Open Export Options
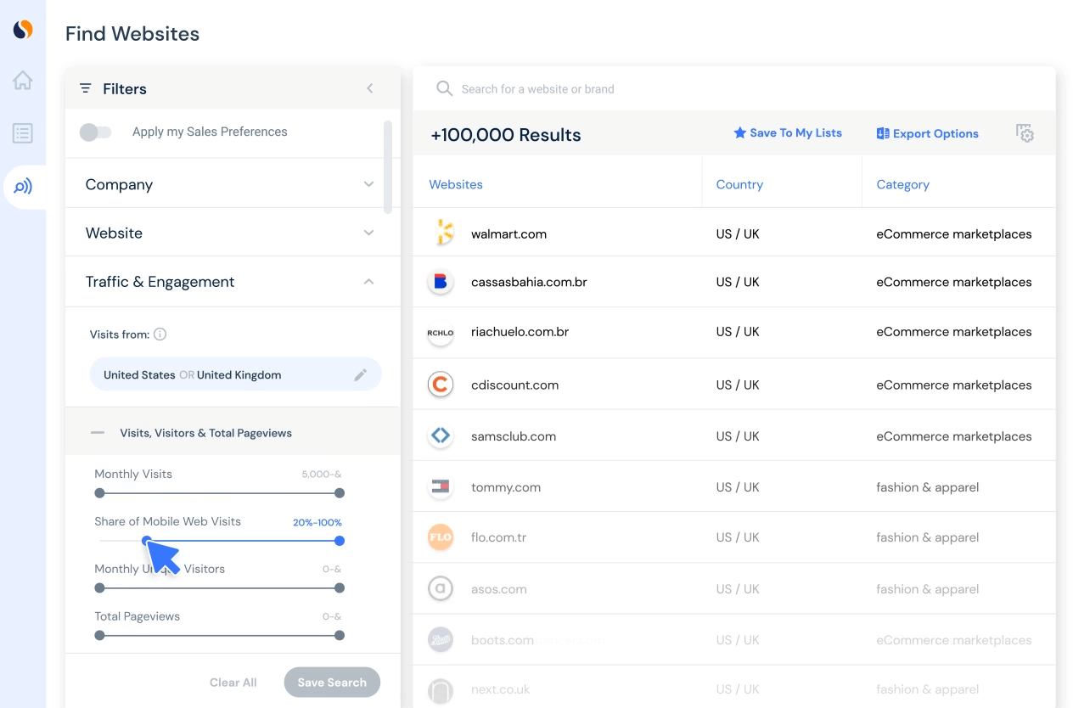 pos(927,134)
